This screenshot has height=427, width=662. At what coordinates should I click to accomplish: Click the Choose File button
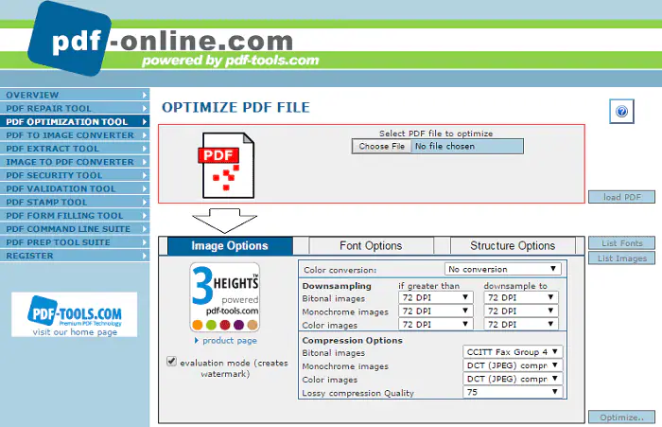click(382, 147)
